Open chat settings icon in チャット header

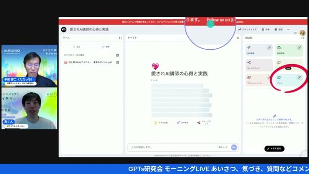[x=238, y=38]
